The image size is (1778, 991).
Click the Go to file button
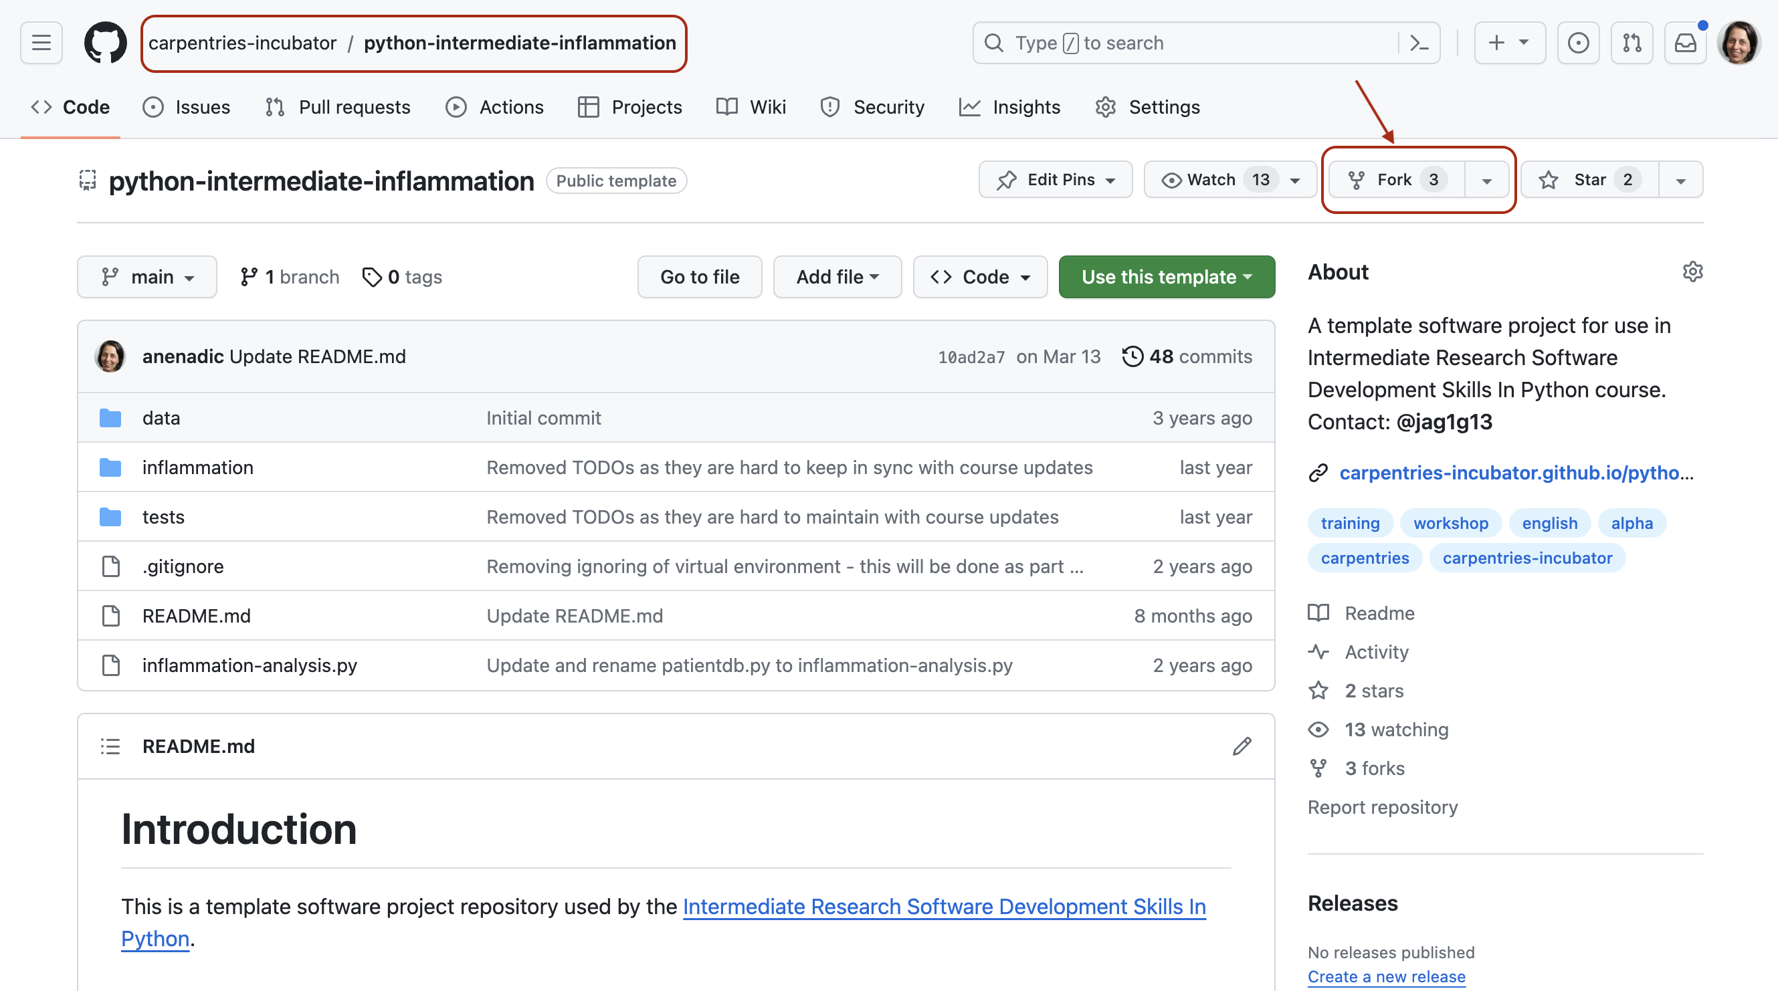click(699, 277)
